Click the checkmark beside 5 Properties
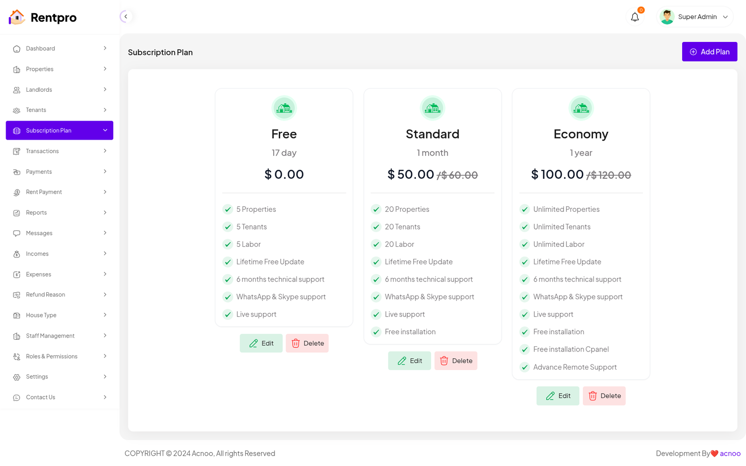The height and width of the screenshot is (466, 746). point(228,209)
